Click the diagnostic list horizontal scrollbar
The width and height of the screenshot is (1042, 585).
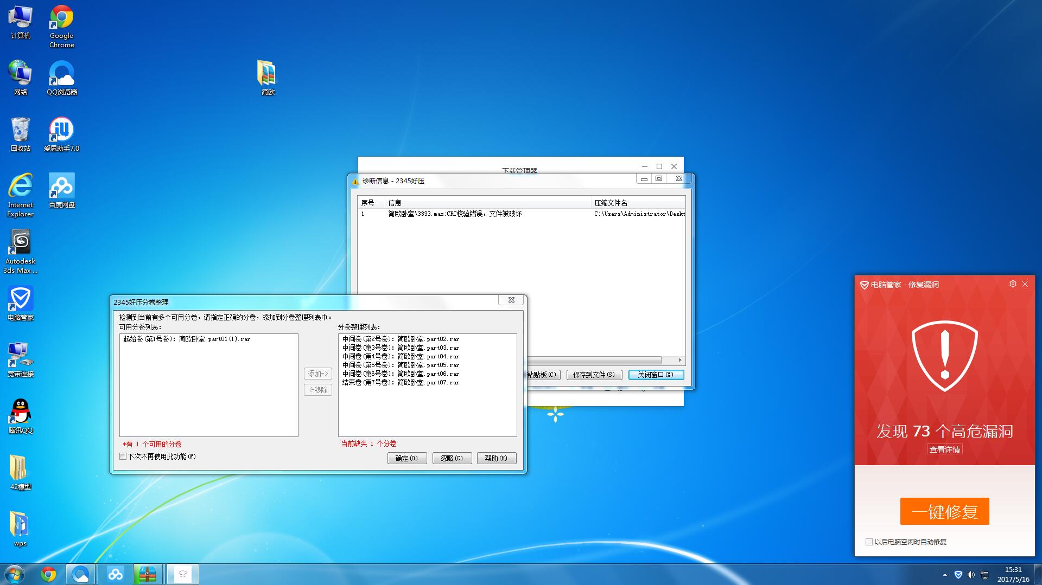594,360
